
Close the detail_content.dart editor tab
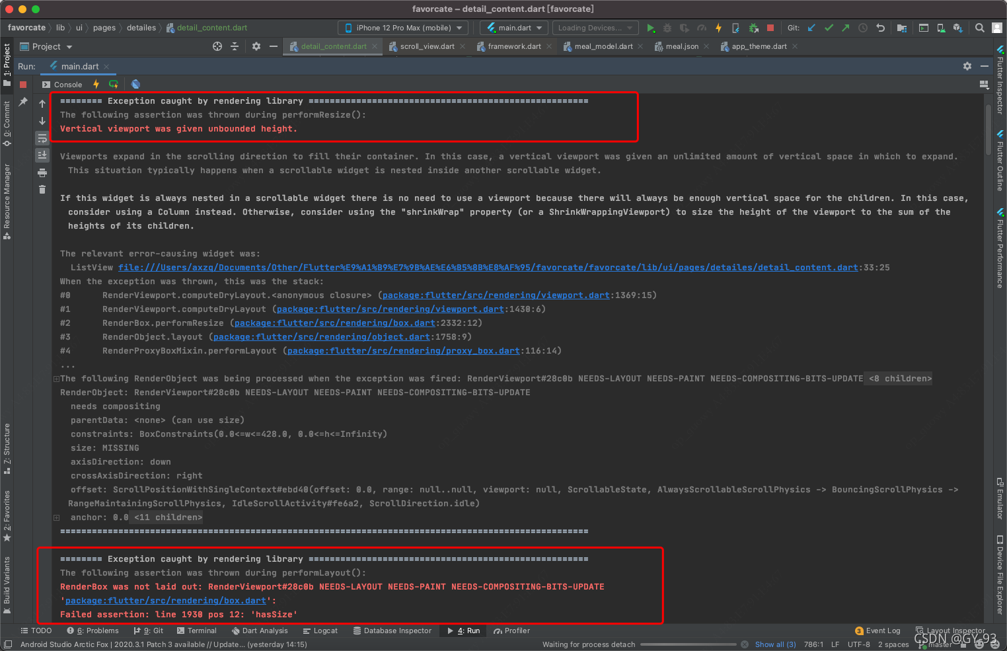[x=375, y=46]
